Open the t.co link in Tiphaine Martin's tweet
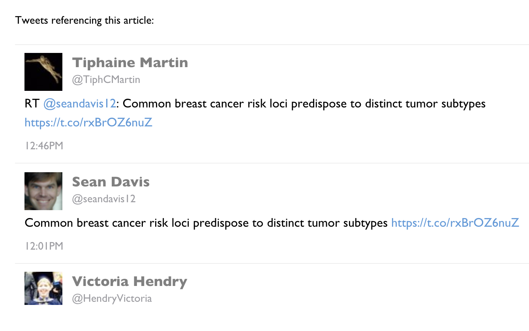 tap(88, 122)
